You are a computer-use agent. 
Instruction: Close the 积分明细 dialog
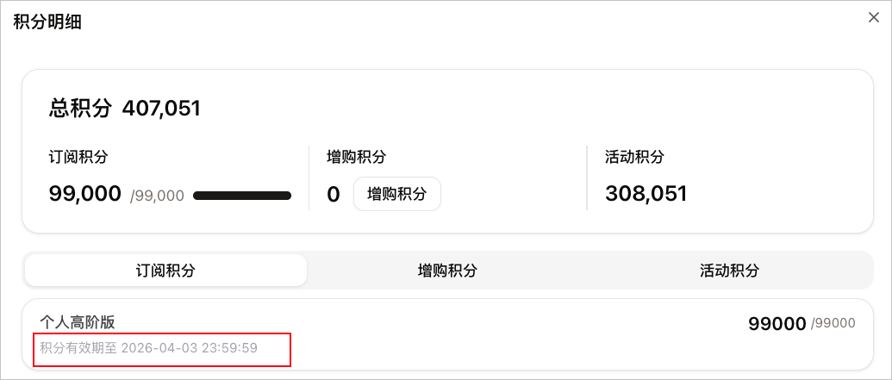(873, 18)
